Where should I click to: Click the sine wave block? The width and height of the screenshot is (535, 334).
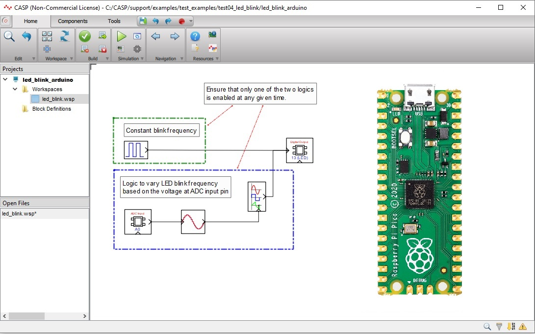coord(193,222)
